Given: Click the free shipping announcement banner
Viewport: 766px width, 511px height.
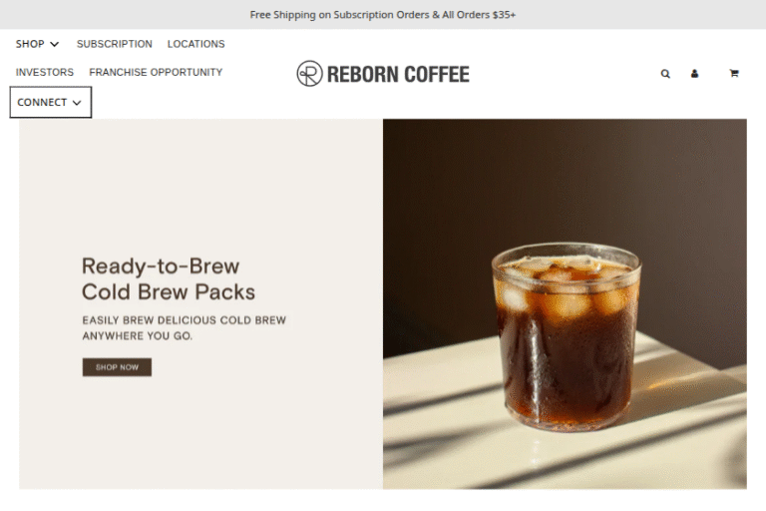Looking at the screenshot, I should pos(383,15).
